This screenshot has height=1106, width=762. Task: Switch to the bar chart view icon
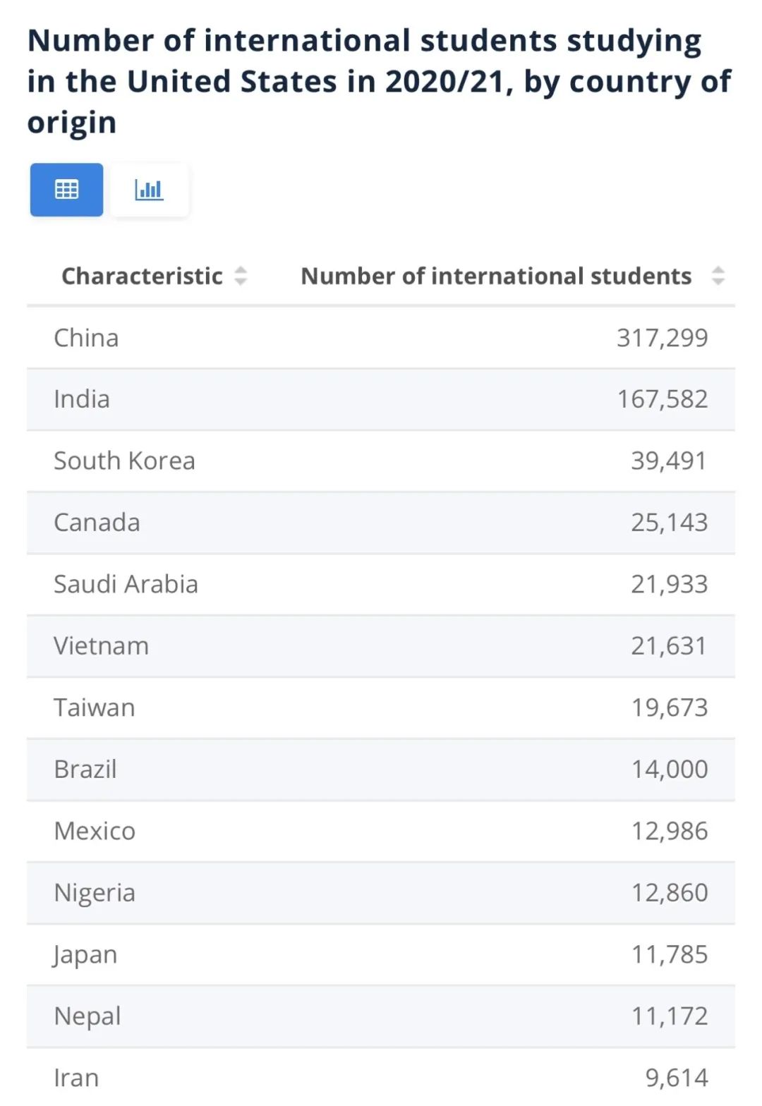(149, 190)
